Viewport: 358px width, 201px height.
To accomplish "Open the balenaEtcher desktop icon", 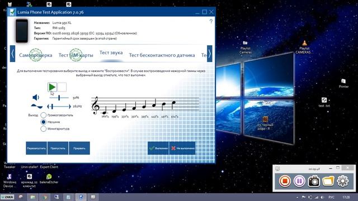I will tap(49, 179).
